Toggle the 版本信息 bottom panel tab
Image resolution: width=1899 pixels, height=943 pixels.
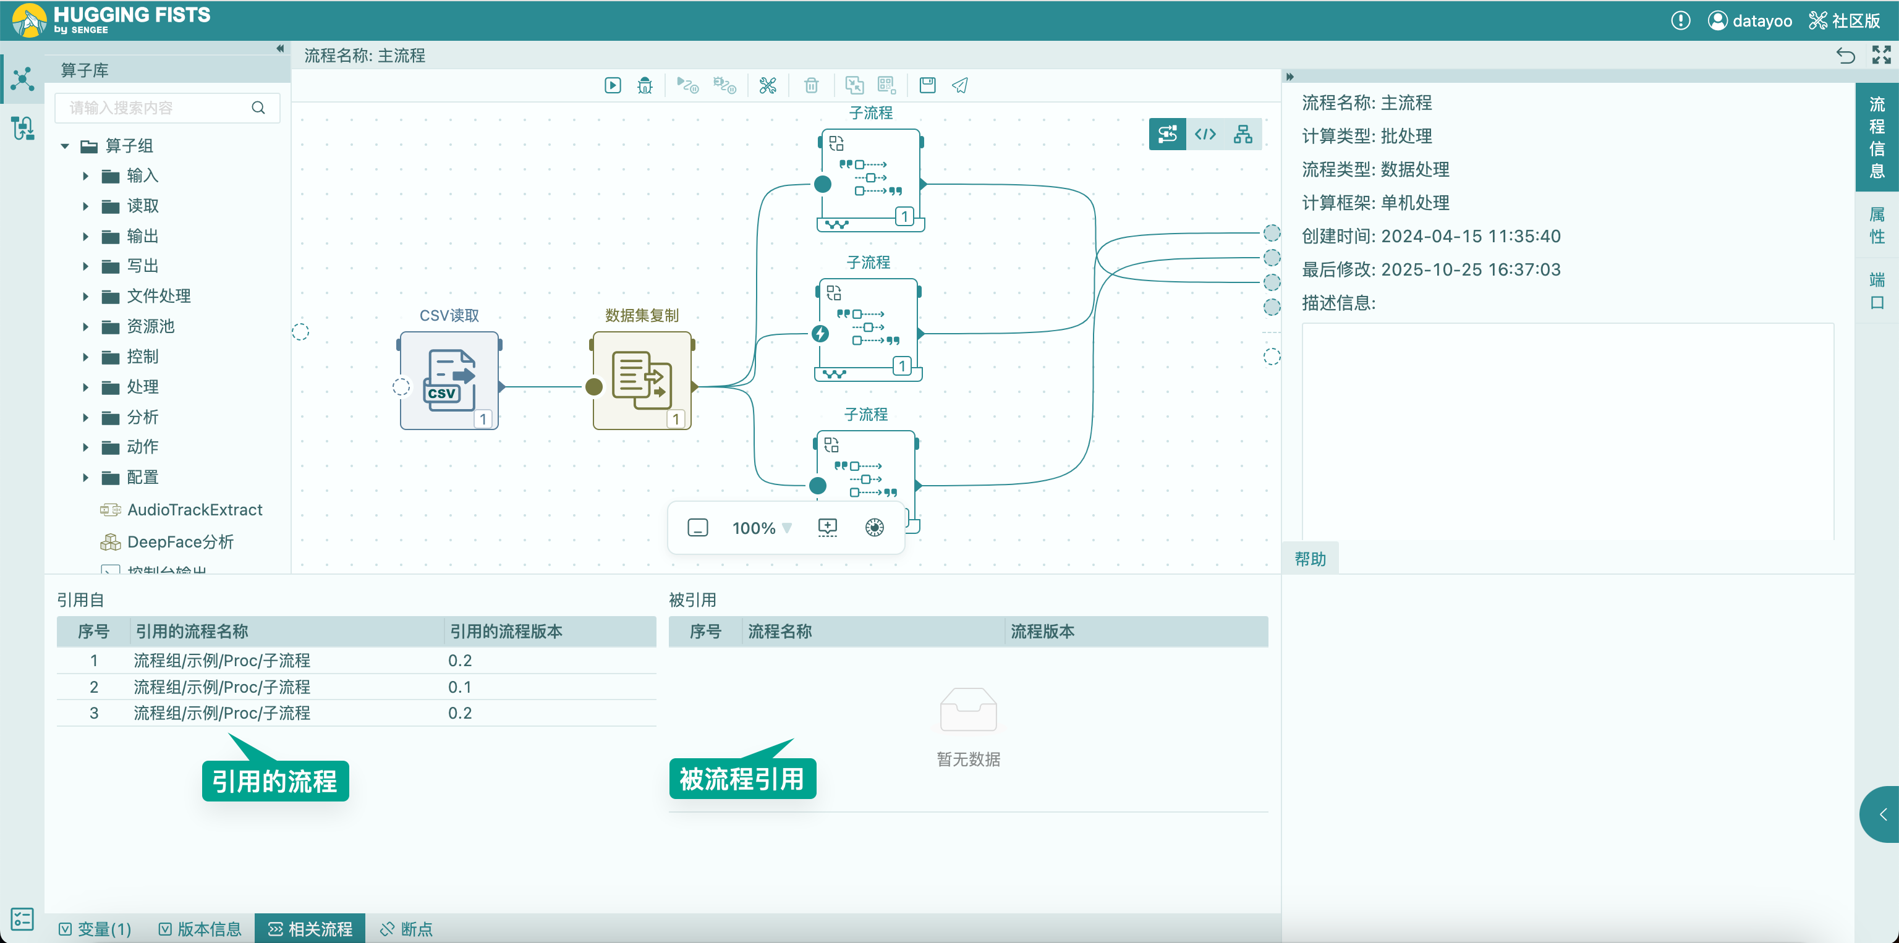click(x=200, y=929)
